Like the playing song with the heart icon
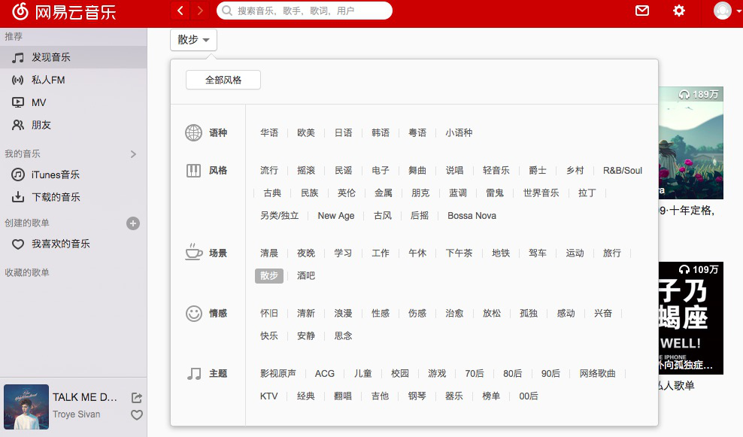Screen dimensions: 743x437 tap(136, 414)
